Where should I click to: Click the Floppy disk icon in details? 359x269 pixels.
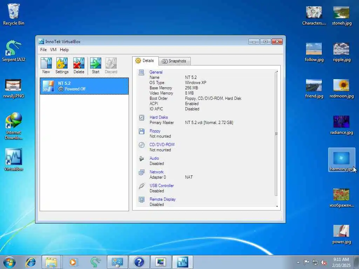click(142, 131)
